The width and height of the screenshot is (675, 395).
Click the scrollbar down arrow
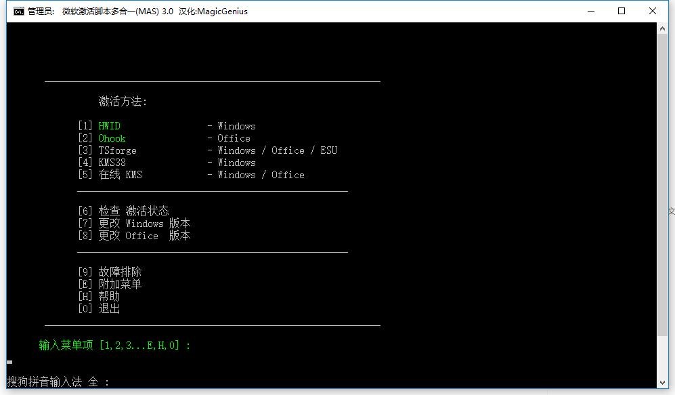663,383
